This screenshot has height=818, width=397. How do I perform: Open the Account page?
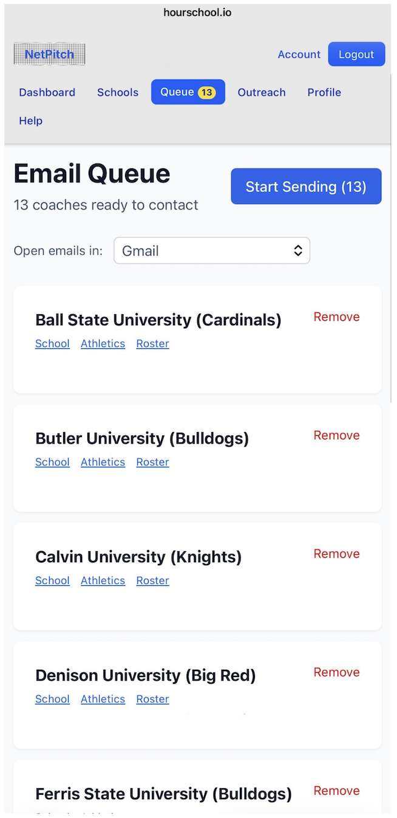point(299,54)
